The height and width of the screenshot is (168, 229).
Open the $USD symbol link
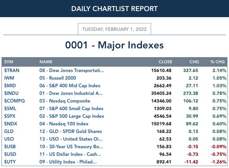point(10,154)
